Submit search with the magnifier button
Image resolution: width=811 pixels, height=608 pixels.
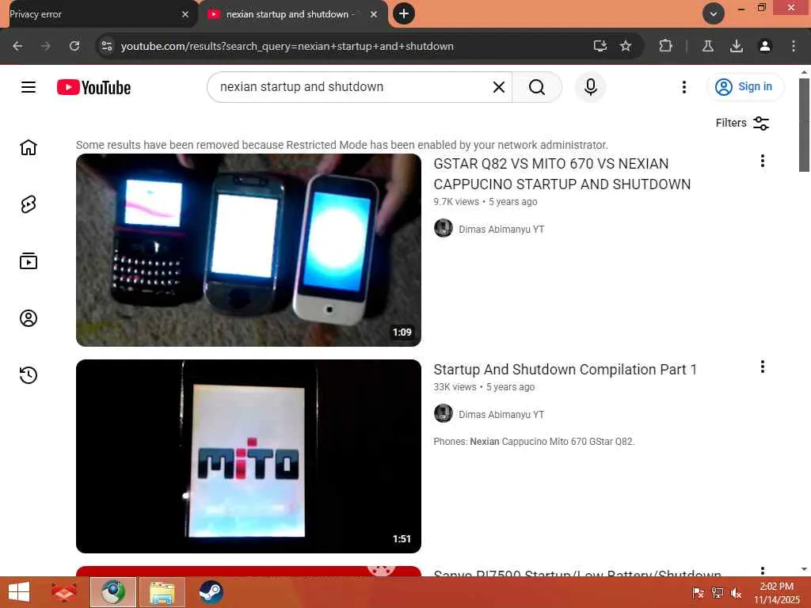(537, 87)
